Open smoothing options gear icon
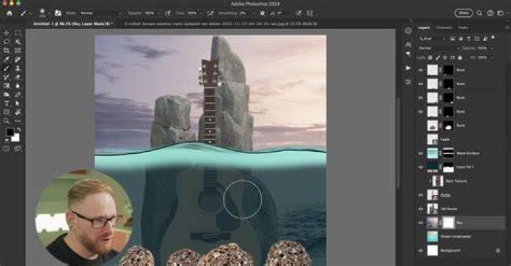511x266 pixels. (x=263, y=13)
